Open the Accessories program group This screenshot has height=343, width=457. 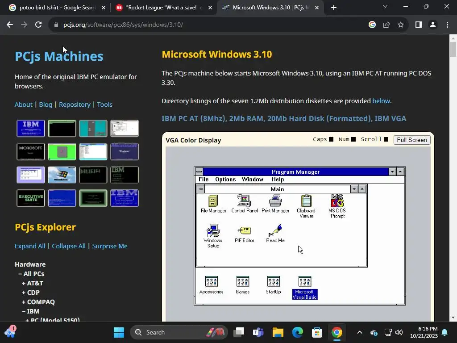click(211, 285)
